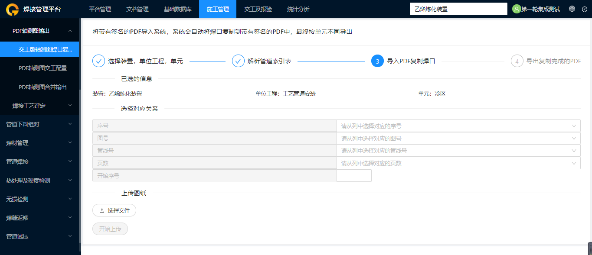Click the 选择文件 upload button

pyautogui.click(x=114, y=210)
